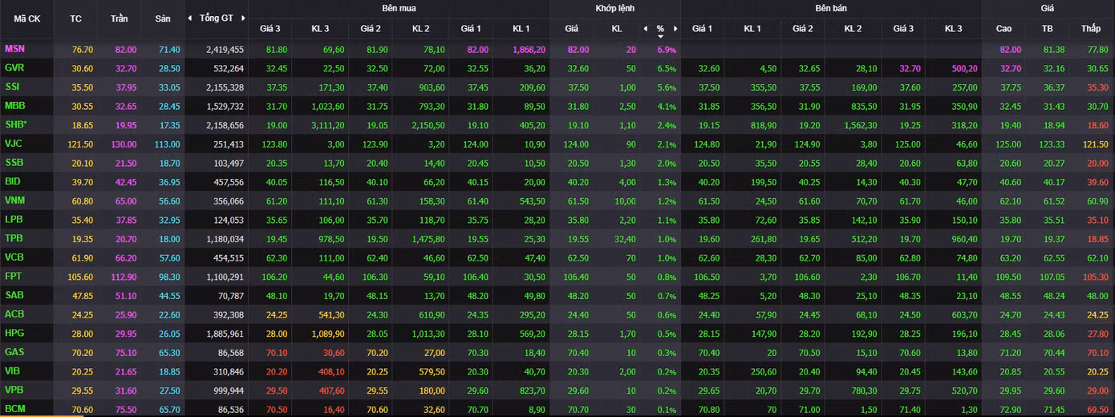Select the FPT ceiling price 112.90
This screenshot has height=417, width=1115.
tap(124, 276)
